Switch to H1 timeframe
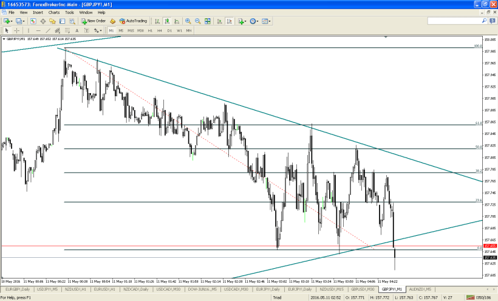This screenshot has width=498, height=301. 150,30
